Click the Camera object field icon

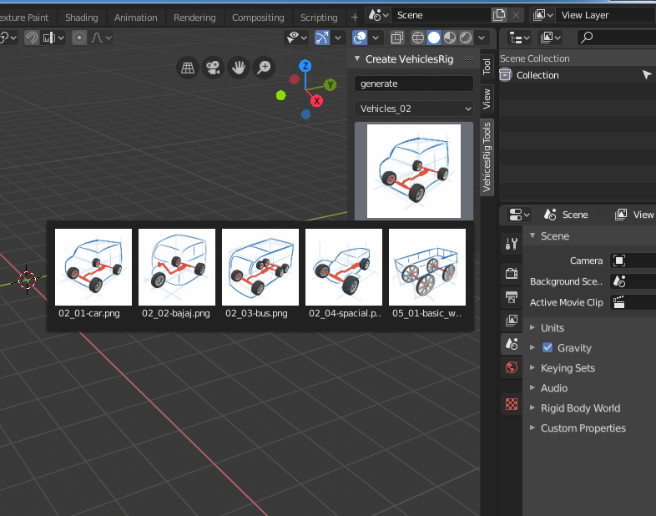pyautogui.click(x=619, y=261)
